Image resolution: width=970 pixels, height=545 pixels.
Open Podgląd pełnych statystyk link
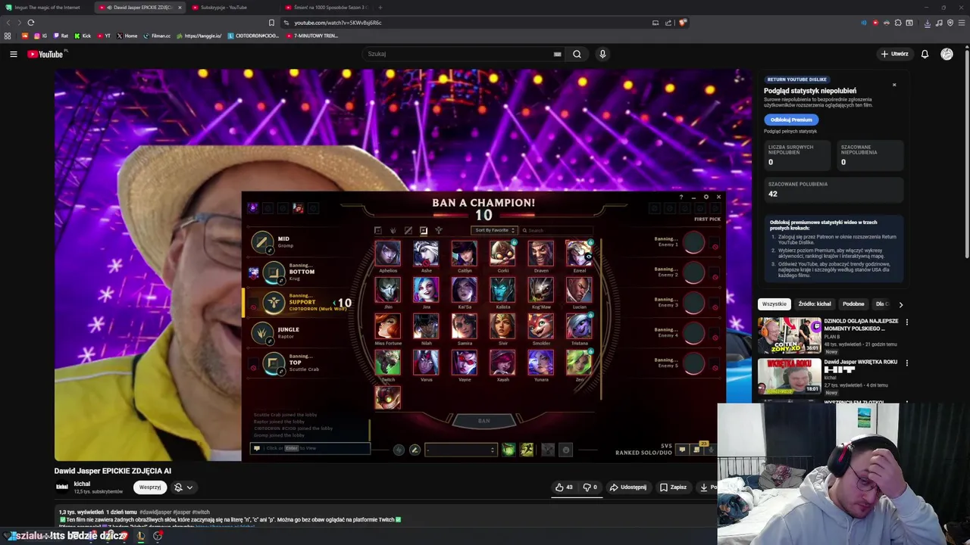point(790,132)
